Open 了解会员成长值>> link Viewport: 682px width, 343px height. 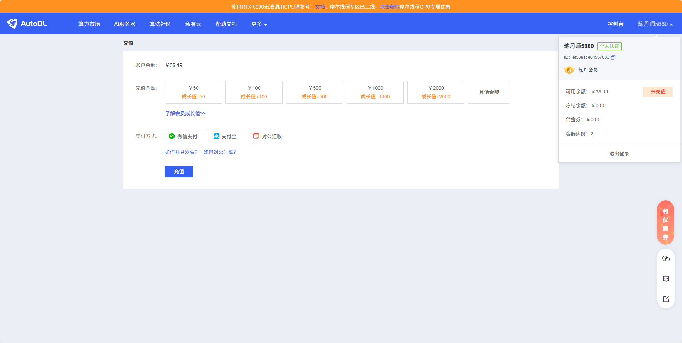click(185, 113)
